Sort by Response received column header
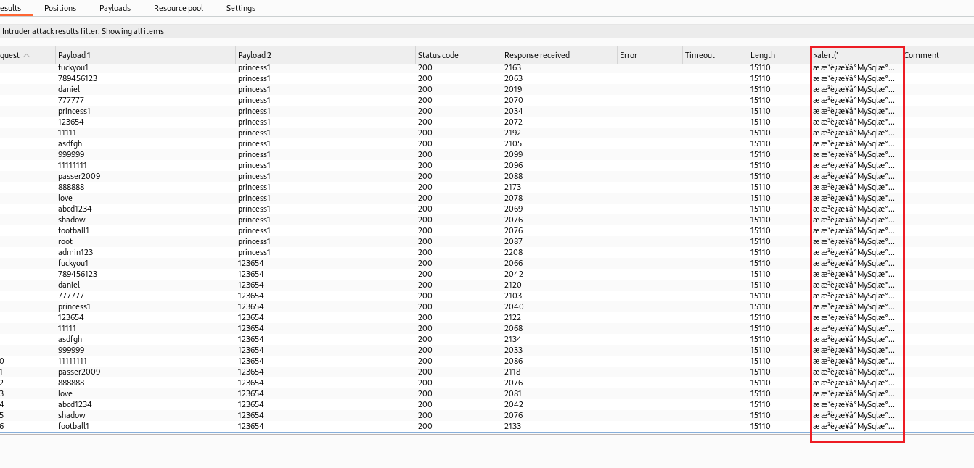 (x=557, y=55)
